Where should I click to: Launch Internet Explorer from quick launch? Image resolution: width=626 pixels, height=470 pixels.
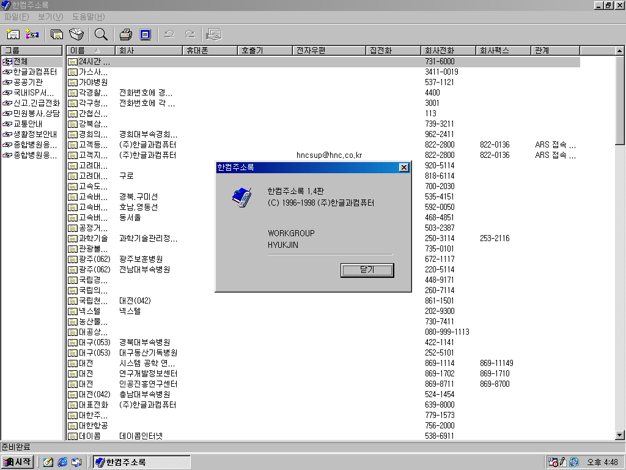pyautogui.click(x=62, y=462)
